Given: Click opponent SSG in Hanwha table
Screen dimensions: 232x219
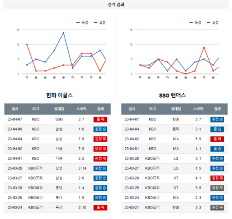Looking at the screenshot, I should click(59, 119).
